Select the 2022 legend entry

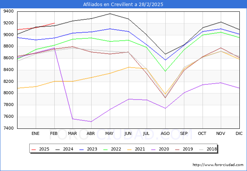click(x=112, y=149)
